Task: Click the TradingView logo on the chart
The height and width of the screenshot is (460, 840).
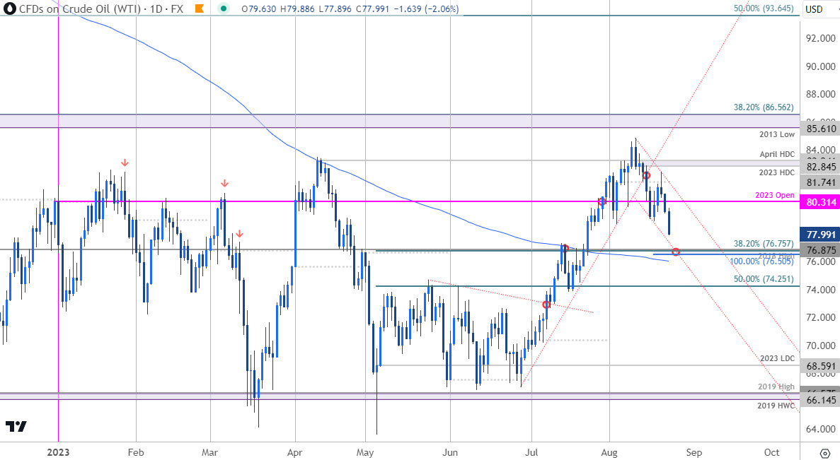Action: (16, 426)
